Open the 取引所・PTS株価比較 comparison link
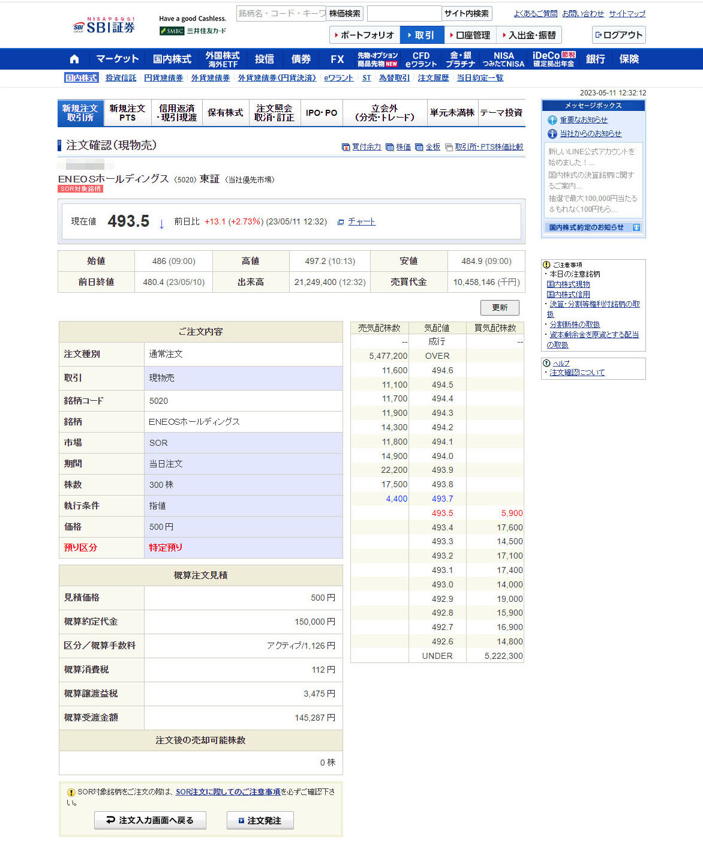This screenshot has width=703, height=852. click(x=485, y=147)
